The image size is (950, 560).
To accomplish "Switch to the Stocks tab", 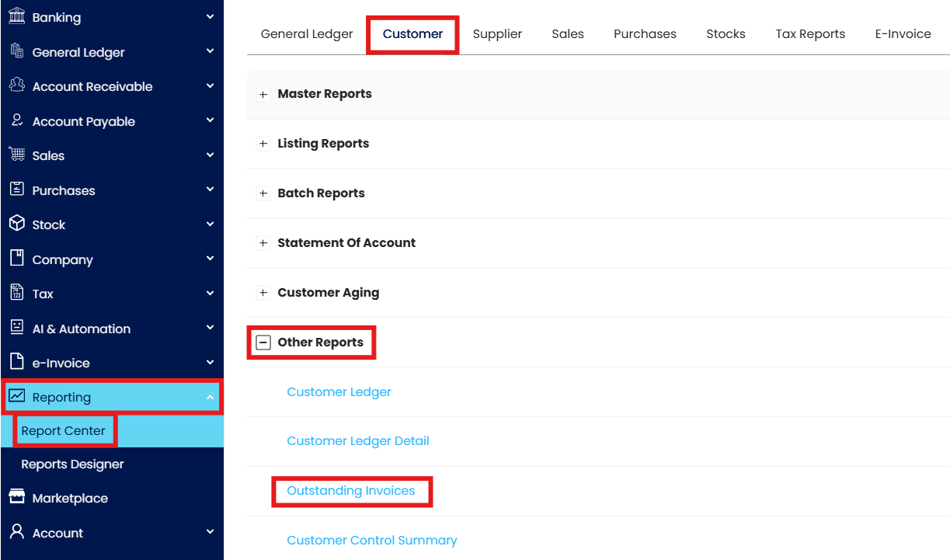I will 726,34.
